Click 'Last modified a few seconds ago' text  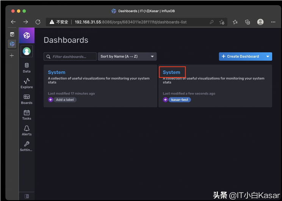[189, 94]
